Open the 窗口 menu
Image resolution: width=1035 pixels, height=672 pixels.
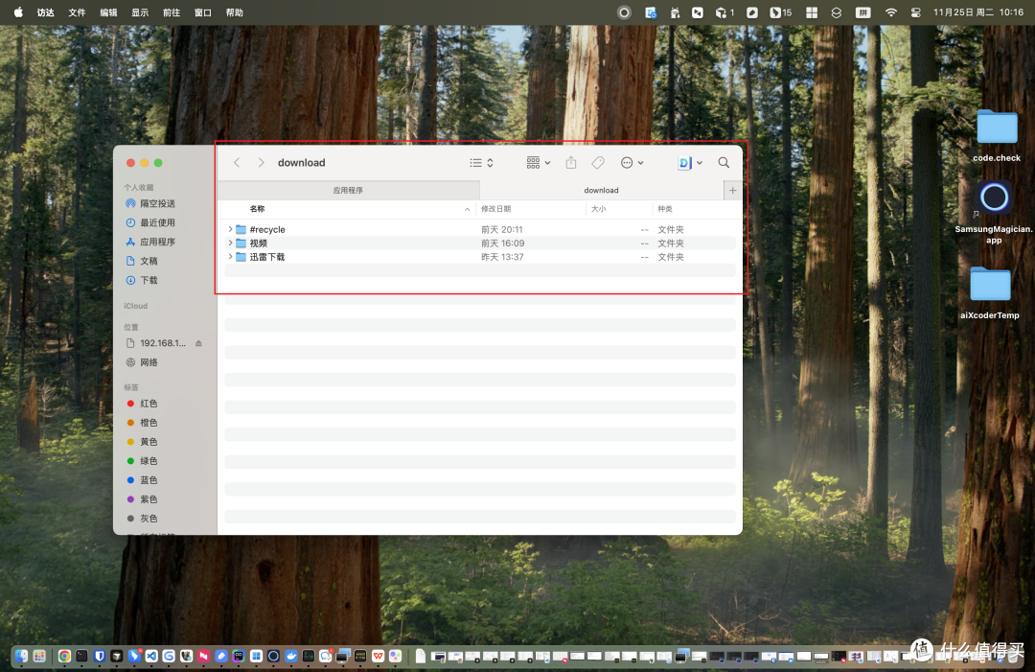point(202,12)
